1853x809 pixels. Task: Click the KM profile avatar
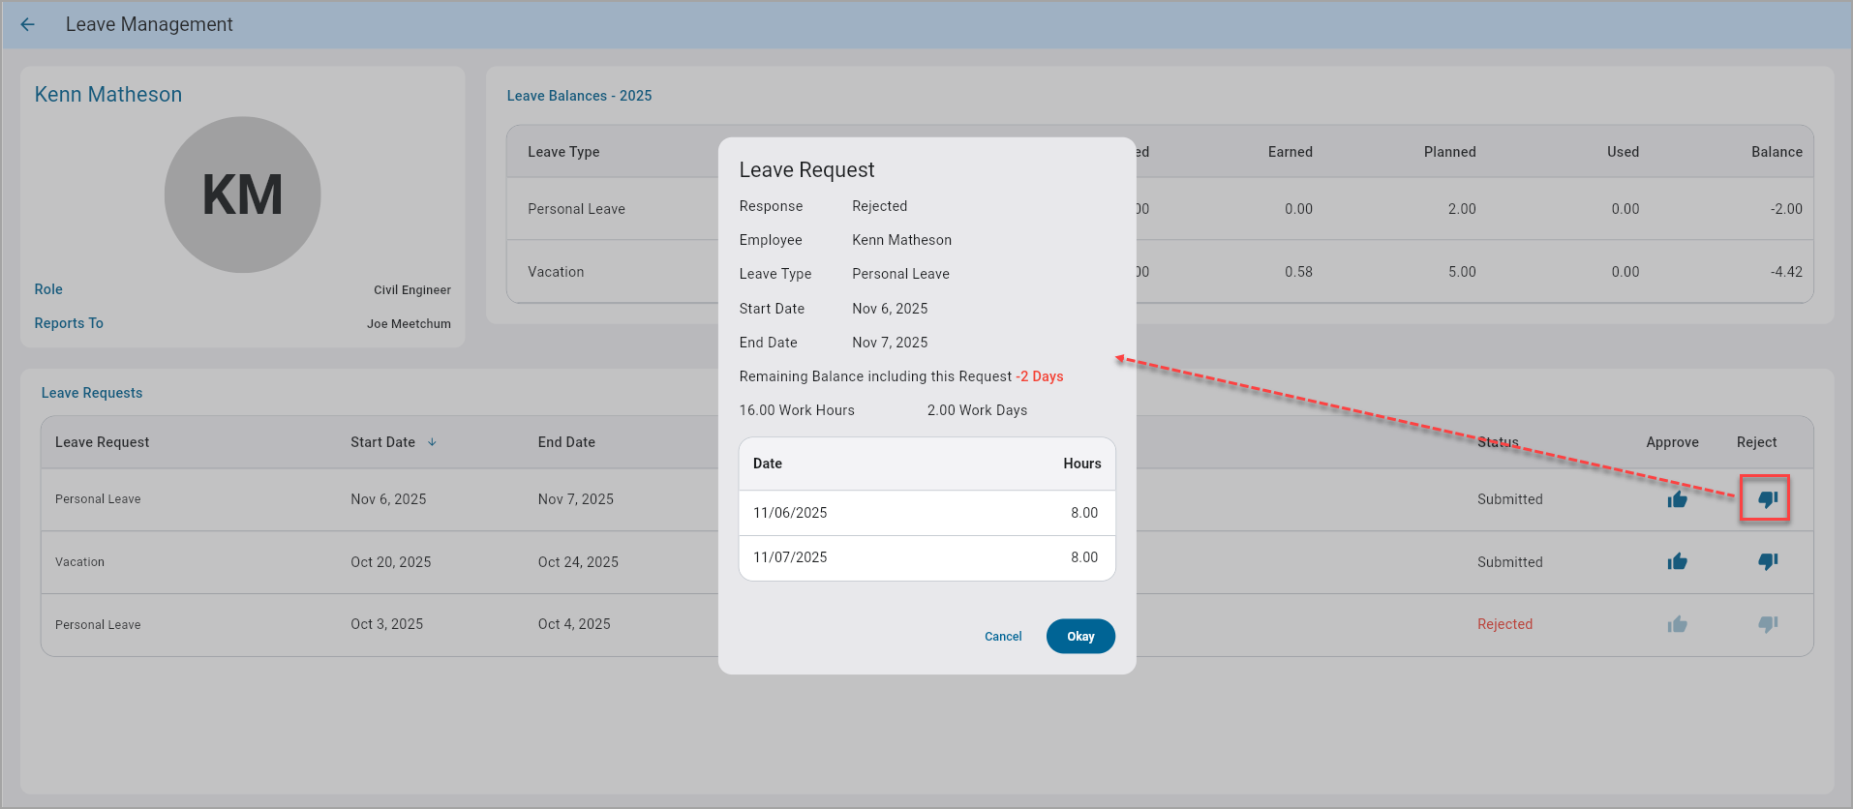tap(242, 195)
